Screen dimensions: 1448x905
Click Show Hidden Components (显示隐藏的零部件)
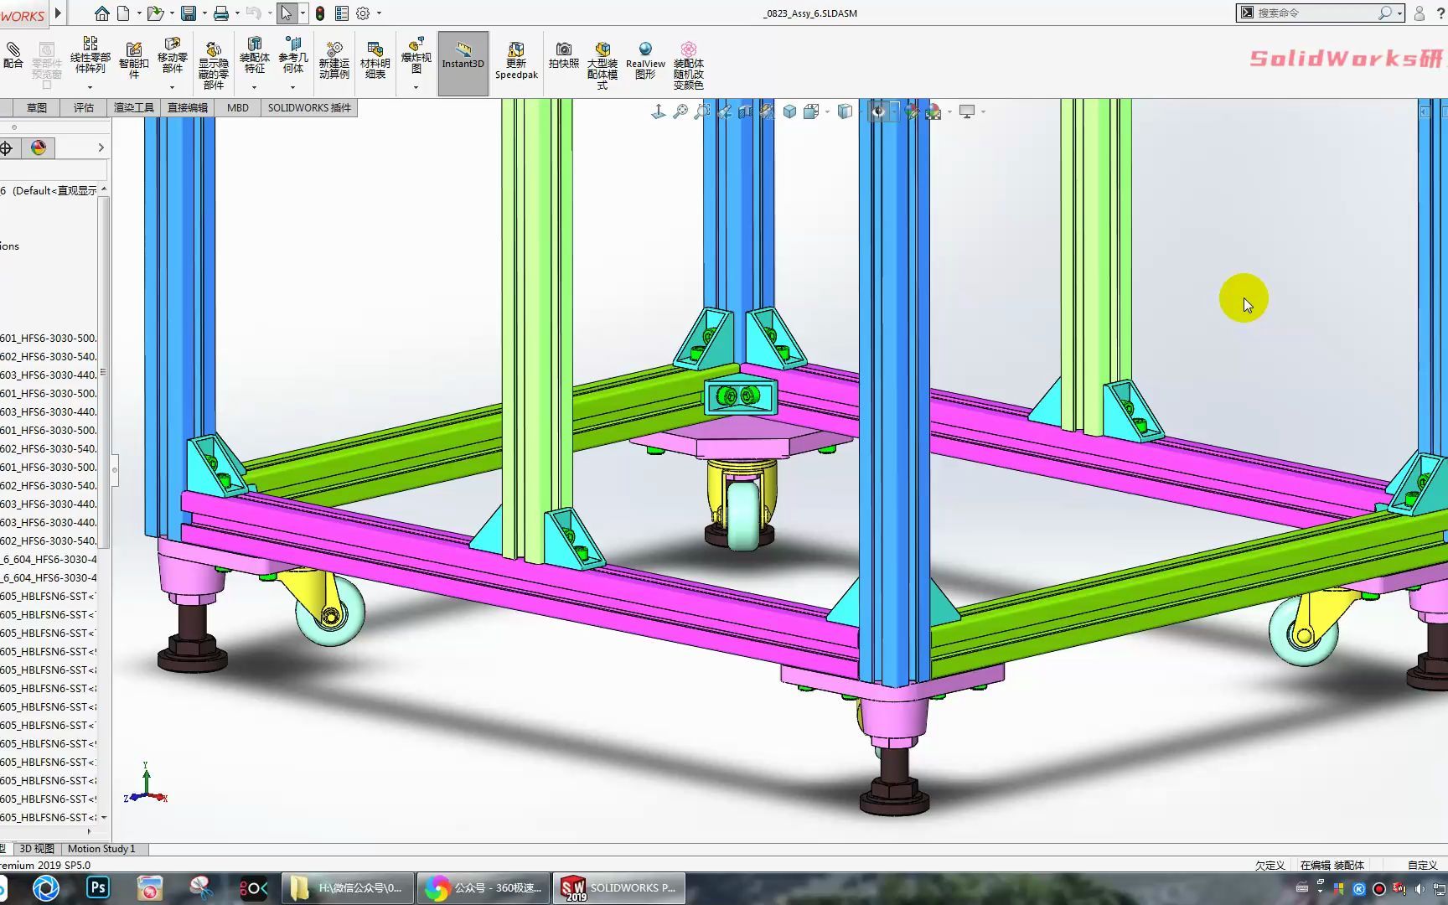click(214, 65)
